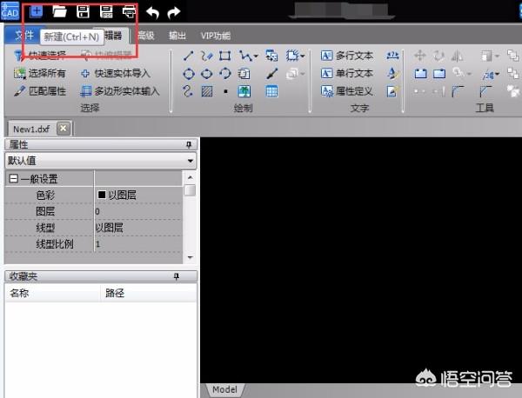This screenshot has height=398, width=522.
Task: Click the black 色彩 color swatch
Action: 102,196
